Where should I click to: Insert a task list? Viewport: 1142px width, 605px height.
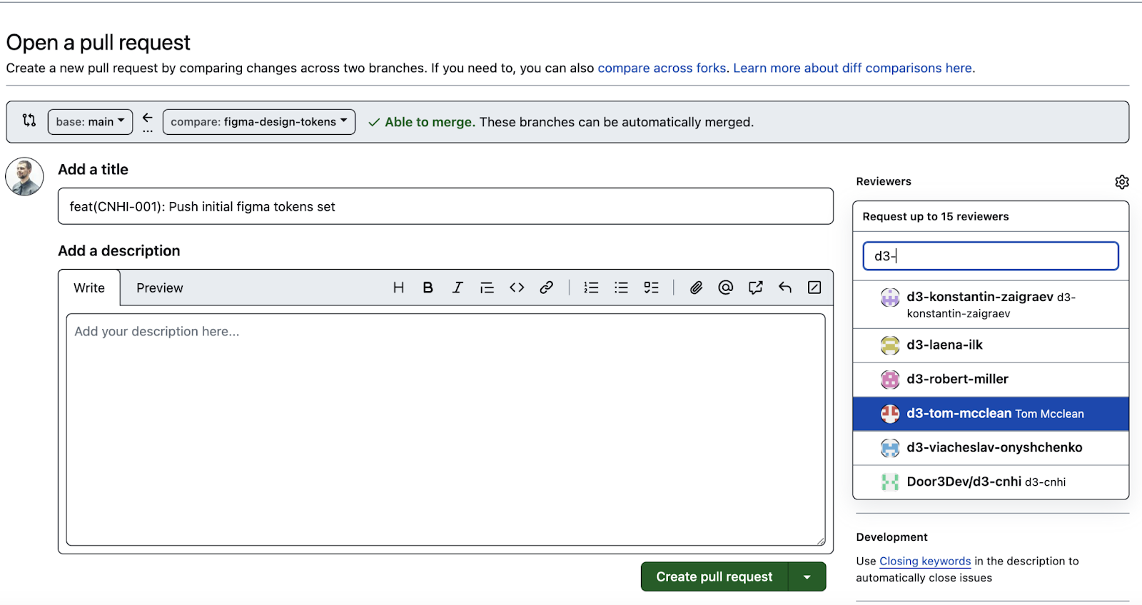point(651,288)
